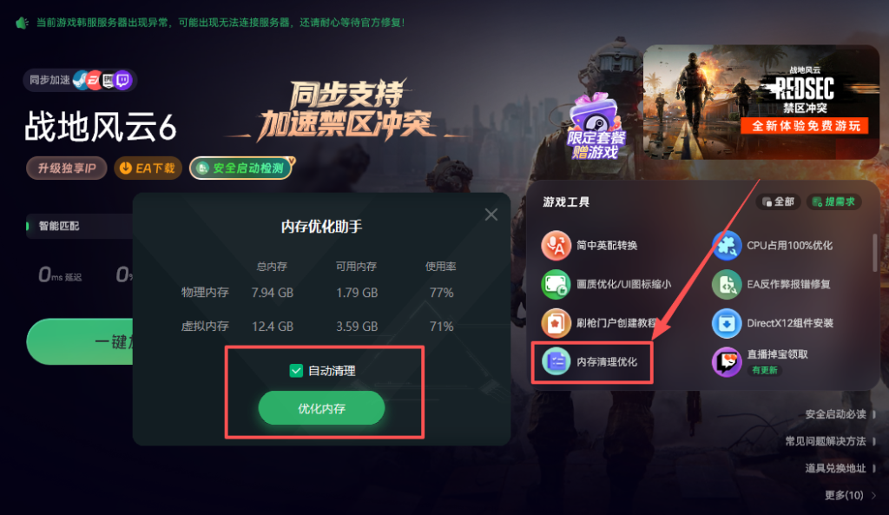
Task: Click the EA反作弊报错修复 icon
Action: tap(727, 284)
